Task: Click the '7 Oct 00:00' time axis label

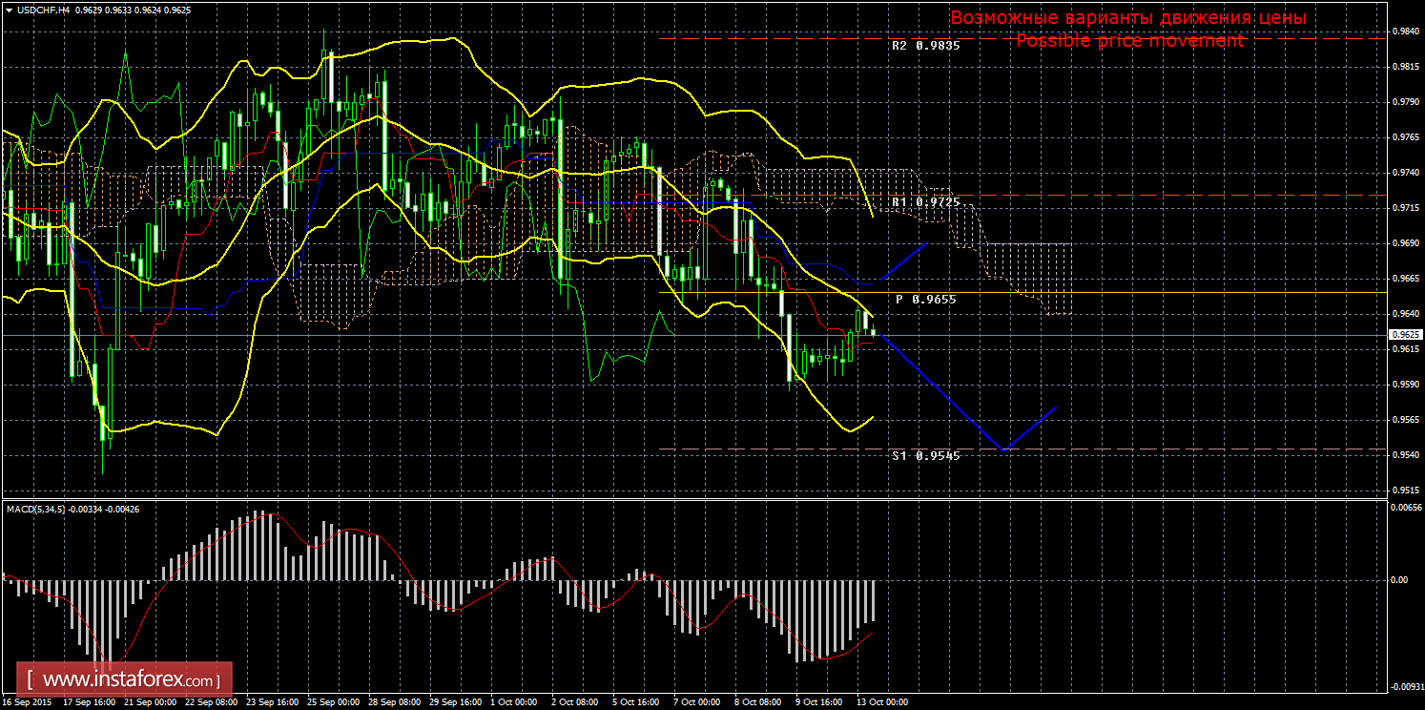Action: [697, 702]
